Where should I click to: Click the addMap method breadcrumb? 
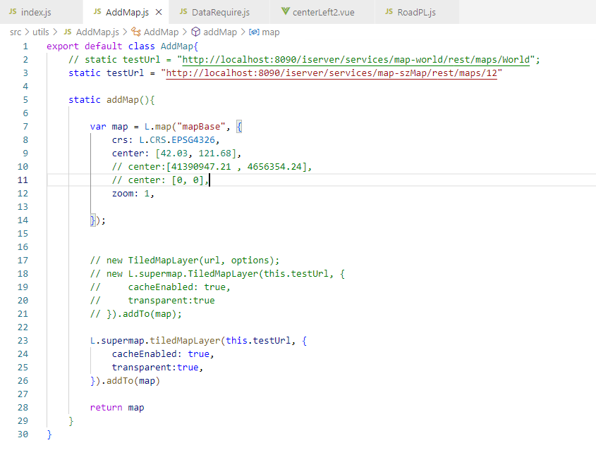pyautogui.click(x=220, y=32)
